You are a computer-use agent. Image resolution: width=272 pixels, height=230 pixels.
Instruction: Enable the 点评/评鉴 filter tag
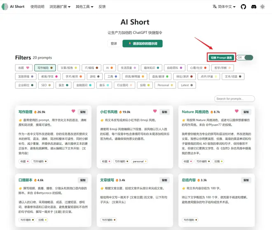pyautogui.click(x=209, y=76)
